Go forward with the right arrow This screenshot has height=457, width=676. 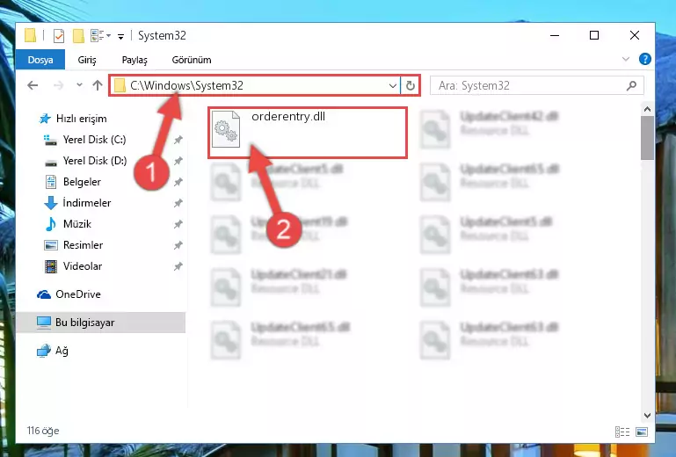tap(58, 85)
